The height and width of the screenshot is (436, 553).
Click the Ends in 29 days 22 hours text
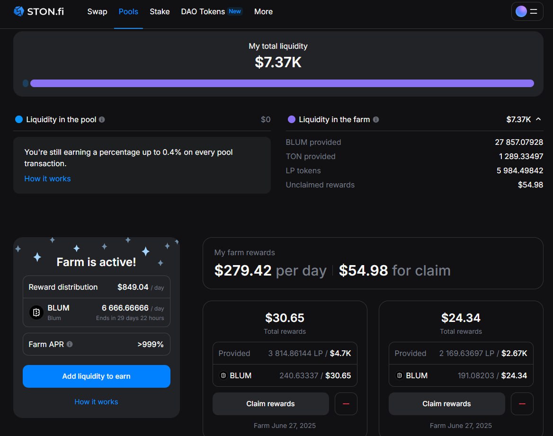coord(130,318)
